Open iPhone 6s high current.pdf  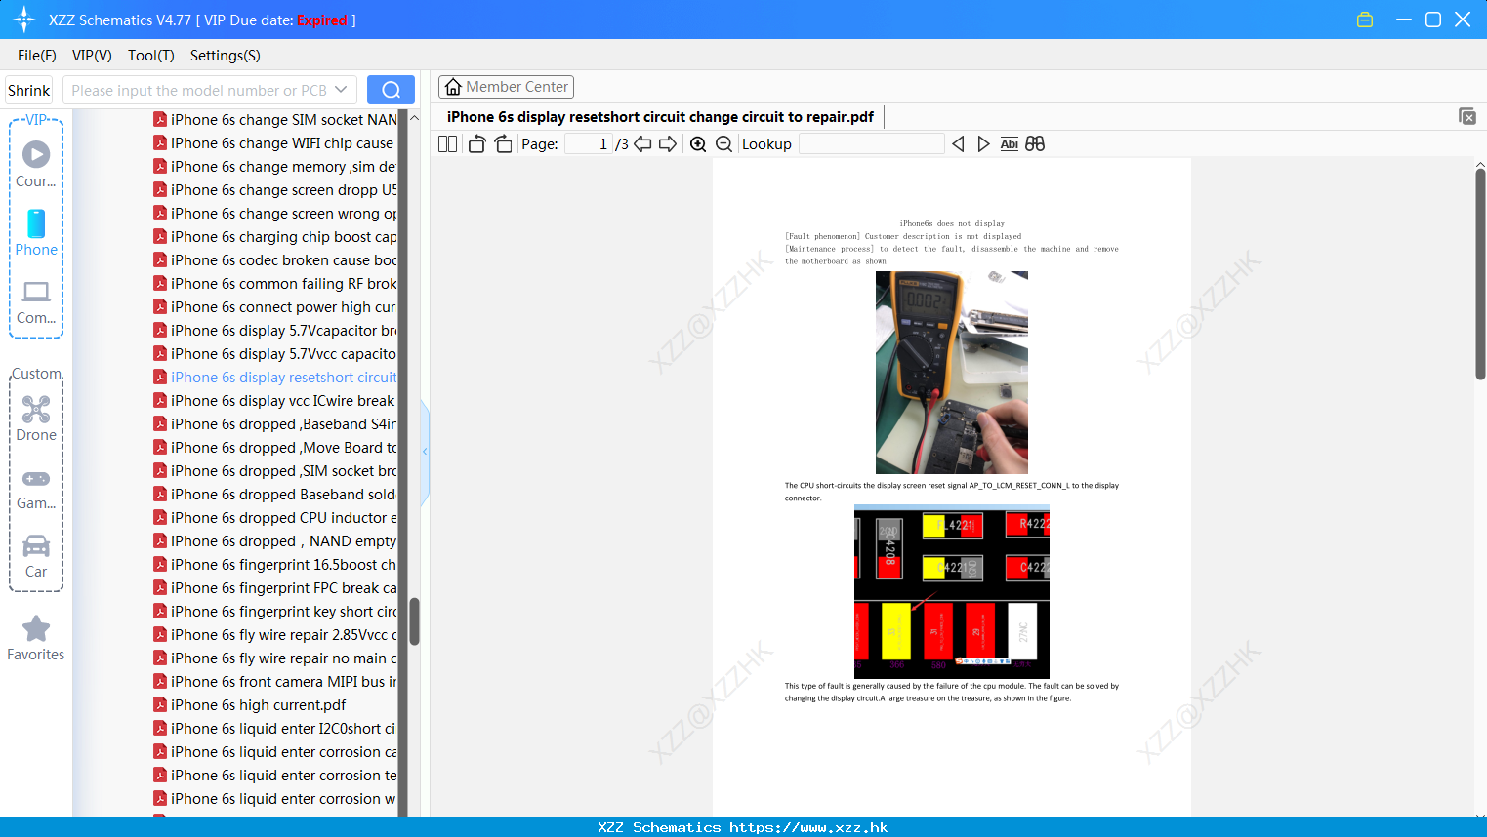tap(250, 705)
